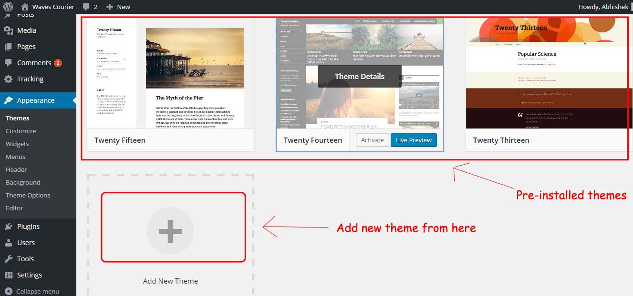Click the Media sidebar icon
633x296 pixels.
[9, 30]
